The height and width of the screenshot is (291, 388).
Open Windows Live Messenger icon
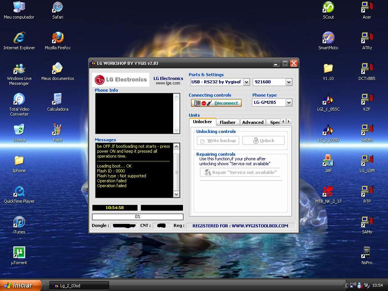pos(19,74)
